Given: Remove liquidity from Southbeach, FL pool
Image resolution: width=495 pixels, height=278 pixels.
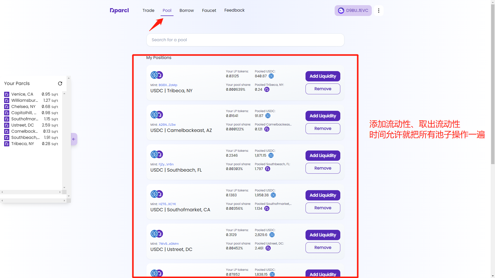Looking at the screenshot, I should coord(323,168).
